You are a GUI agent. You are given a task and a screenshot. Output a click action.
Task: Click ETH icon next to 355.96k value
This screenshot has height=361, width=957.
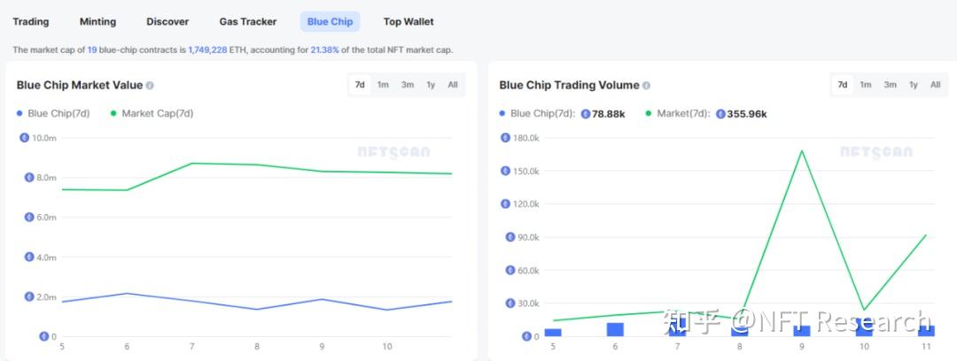[x=720, y=114]
